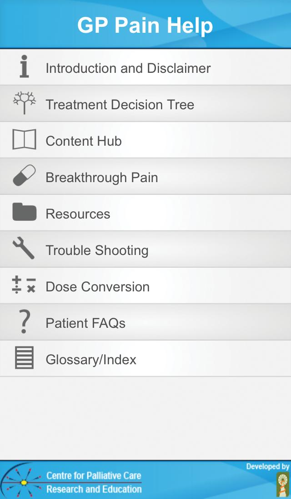Click the question mark icon for Patient FAQs

[24, 322]
